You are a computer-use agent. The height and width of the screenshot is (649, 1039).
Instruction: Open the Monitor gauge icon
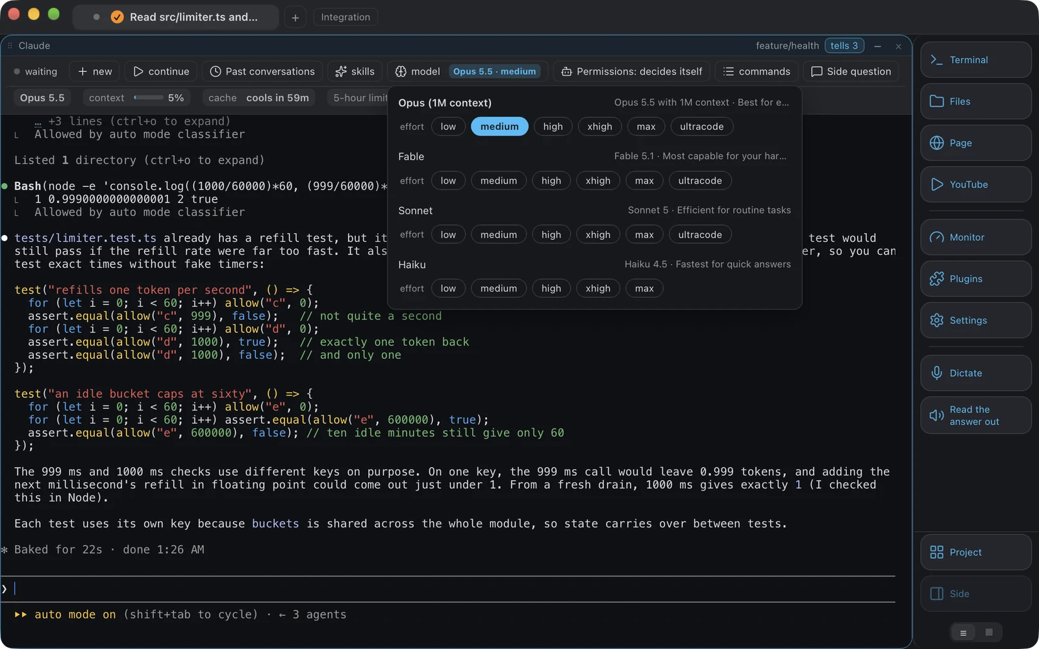pyautogui.click(x=936, y=238)
